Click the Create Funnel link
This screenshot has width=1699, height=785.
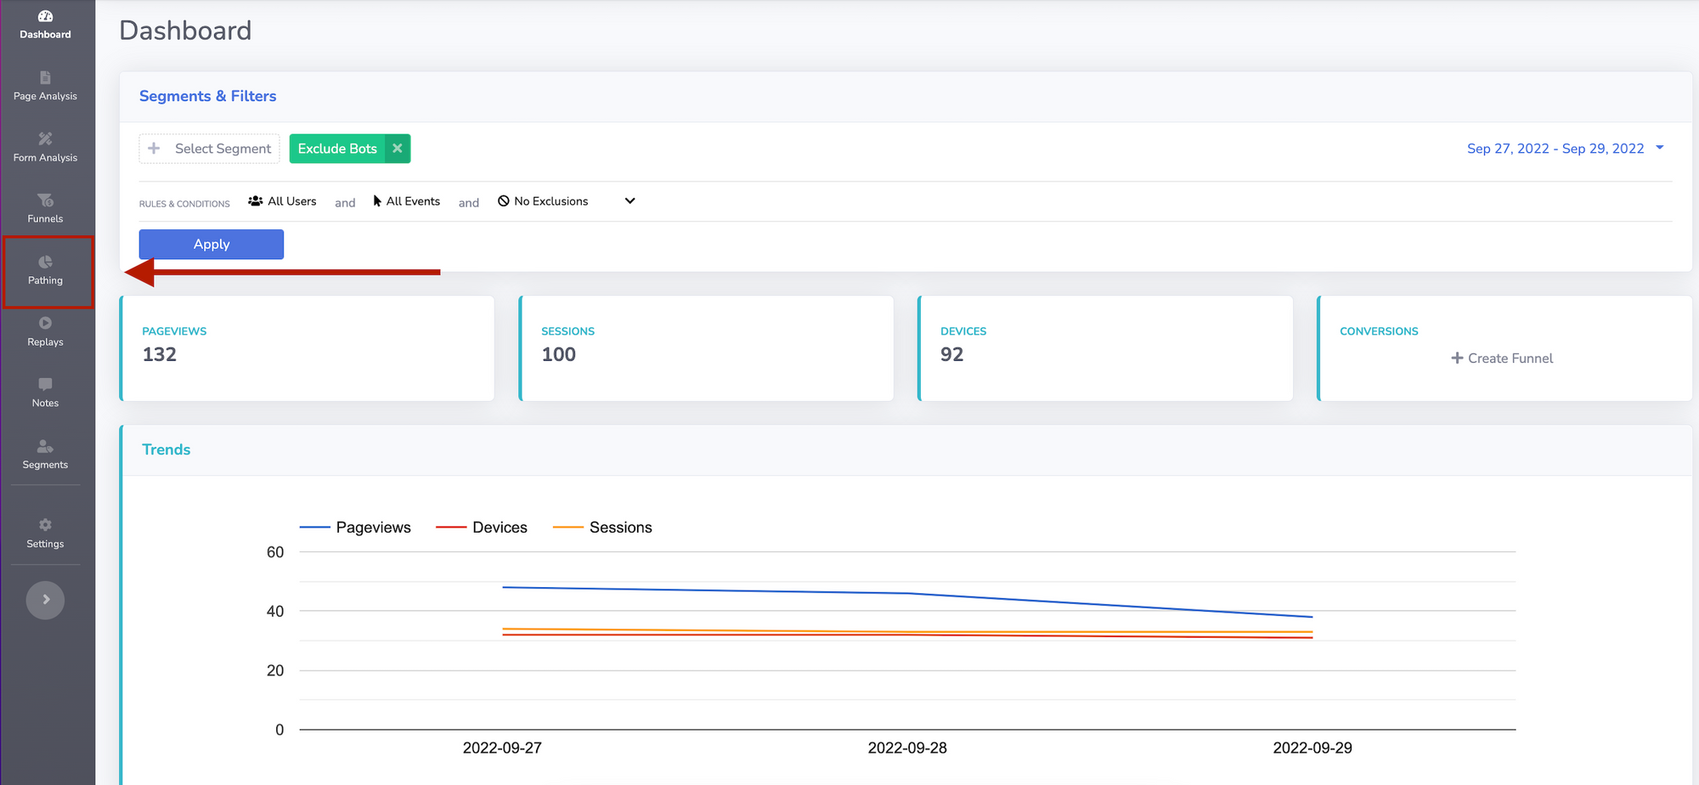tap(1502, 359)
